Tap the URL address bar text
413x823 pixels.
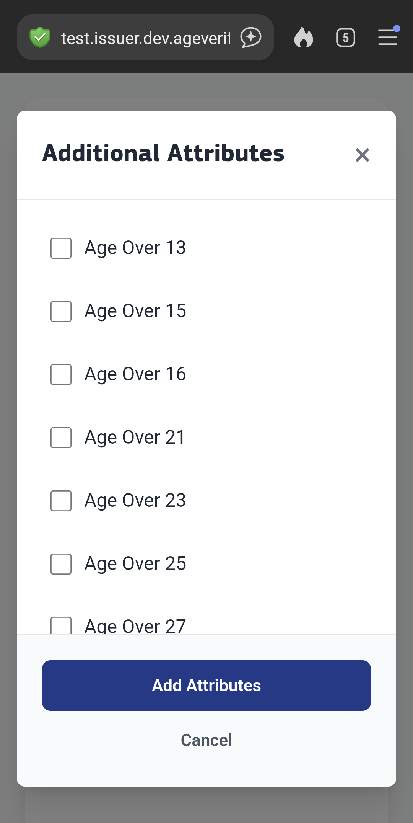(x=145, y=38)
